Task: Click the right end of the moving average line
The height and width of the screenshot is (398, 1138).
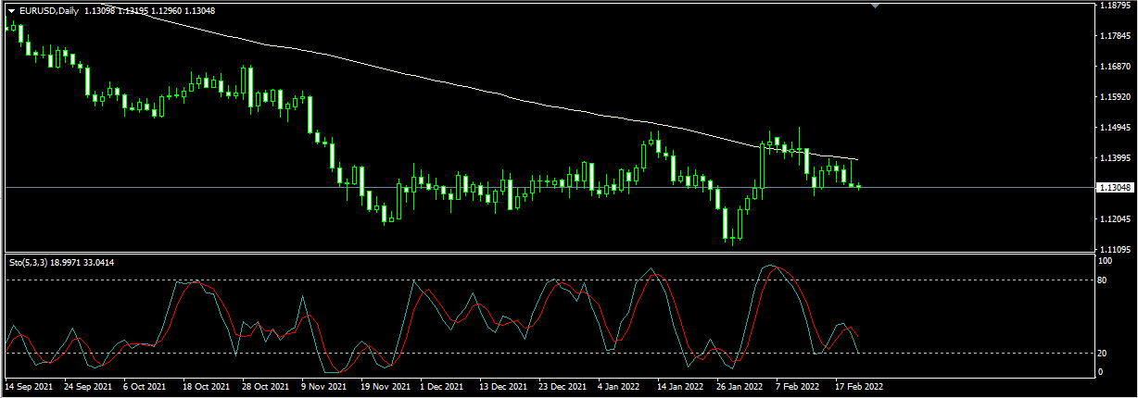Action: click(x=856, y=160)
